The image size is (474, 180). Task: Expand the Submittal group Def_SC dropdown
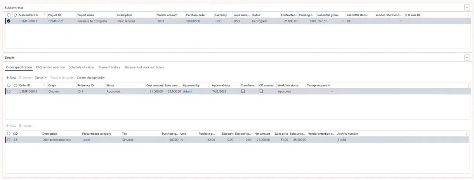tap(342, 21)
